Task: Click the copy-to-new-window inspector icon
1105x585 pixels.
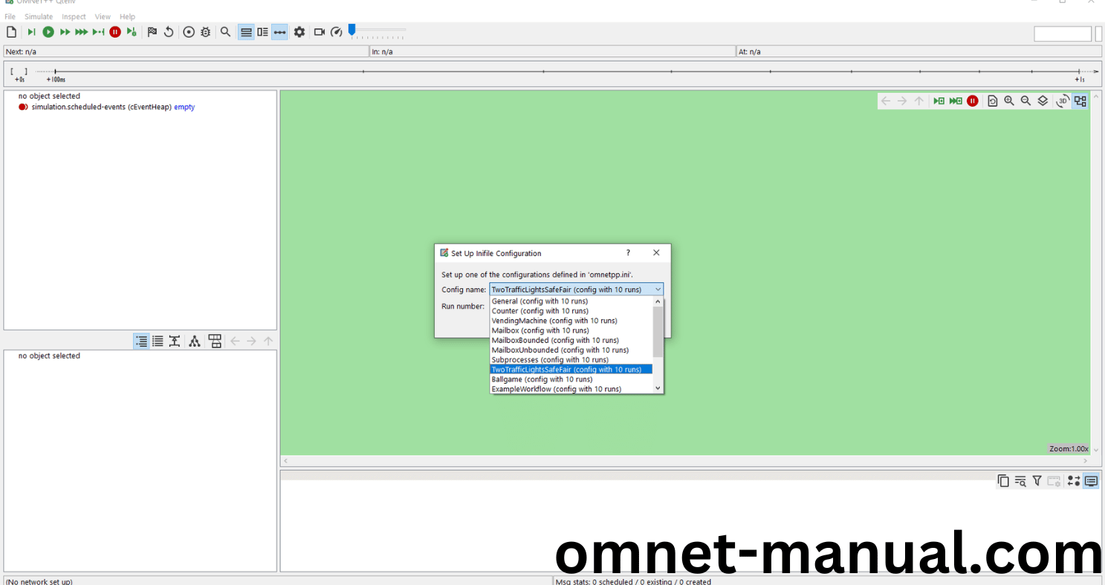Action: click(215, 341)
